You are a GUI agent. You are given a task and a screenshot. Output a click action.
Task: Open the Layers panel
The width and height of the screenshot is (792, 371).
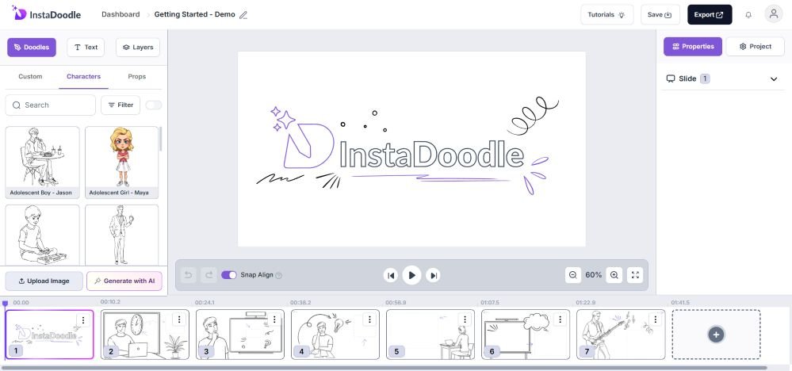click(138, 48)
